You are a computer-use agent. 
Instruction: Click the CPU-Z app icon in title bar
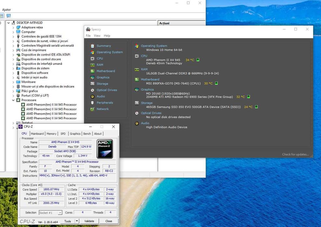pos(20,126)
